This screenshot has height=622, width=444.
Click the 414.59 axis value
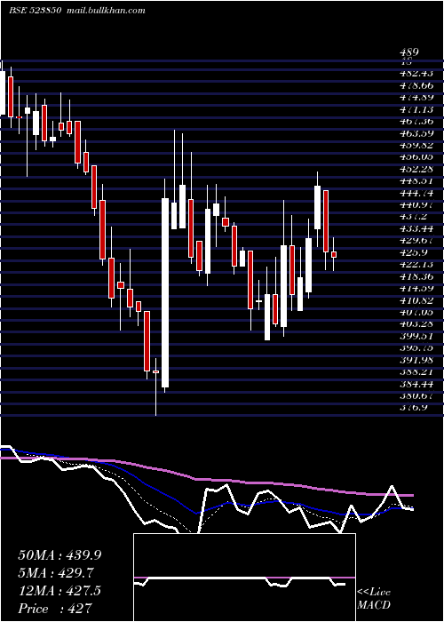416,289
